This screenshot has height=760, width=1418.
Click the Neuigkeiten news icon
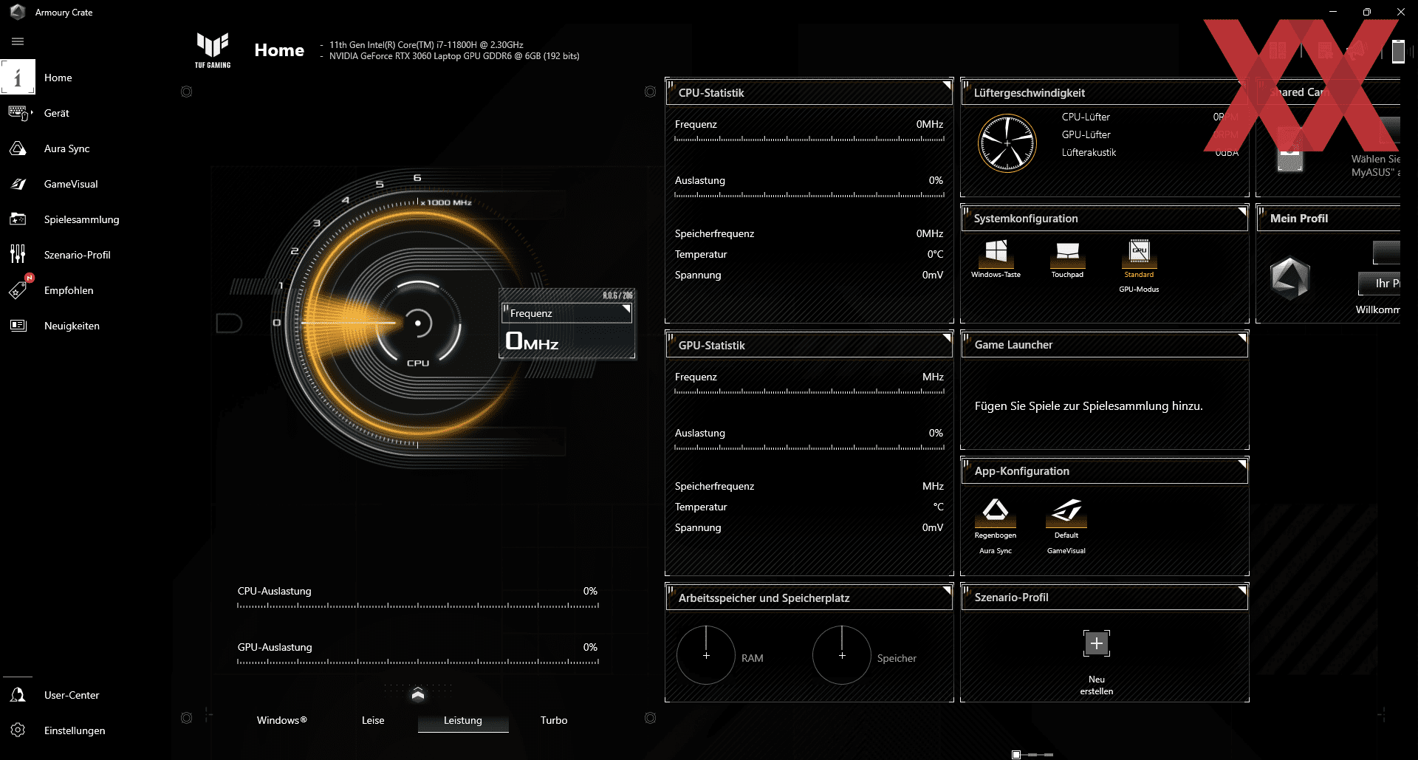click(x=18, y=326)
